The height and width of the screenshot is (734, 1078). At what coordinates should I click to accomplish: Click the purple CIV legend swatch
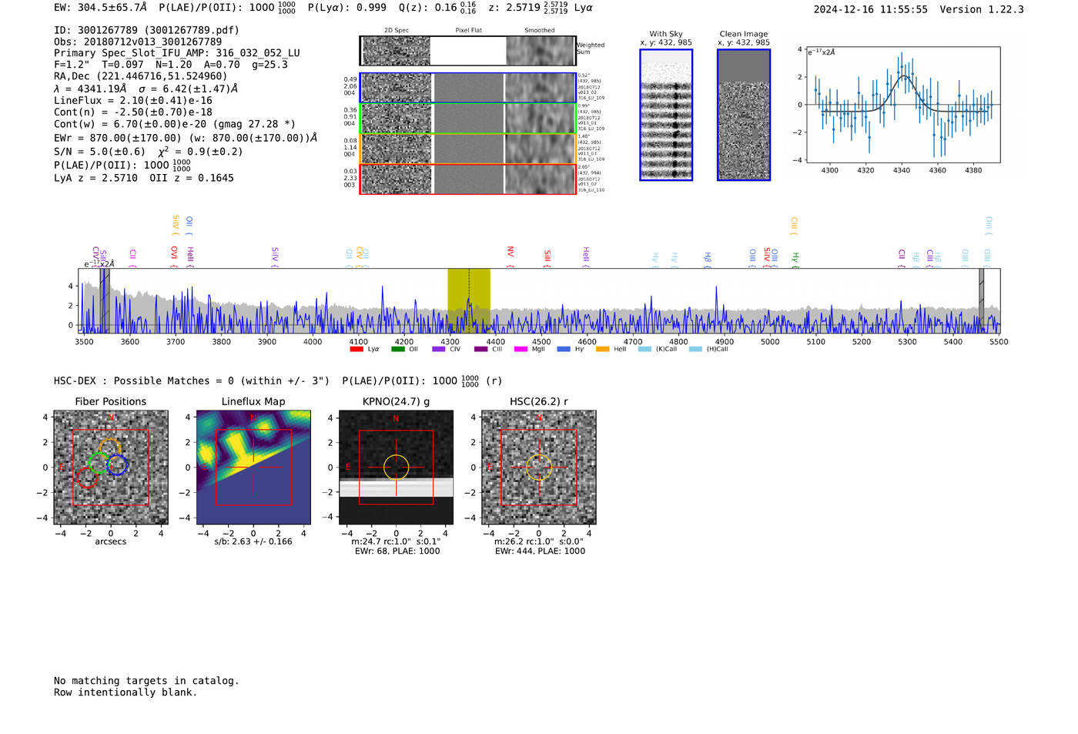(x=439, y=349)
